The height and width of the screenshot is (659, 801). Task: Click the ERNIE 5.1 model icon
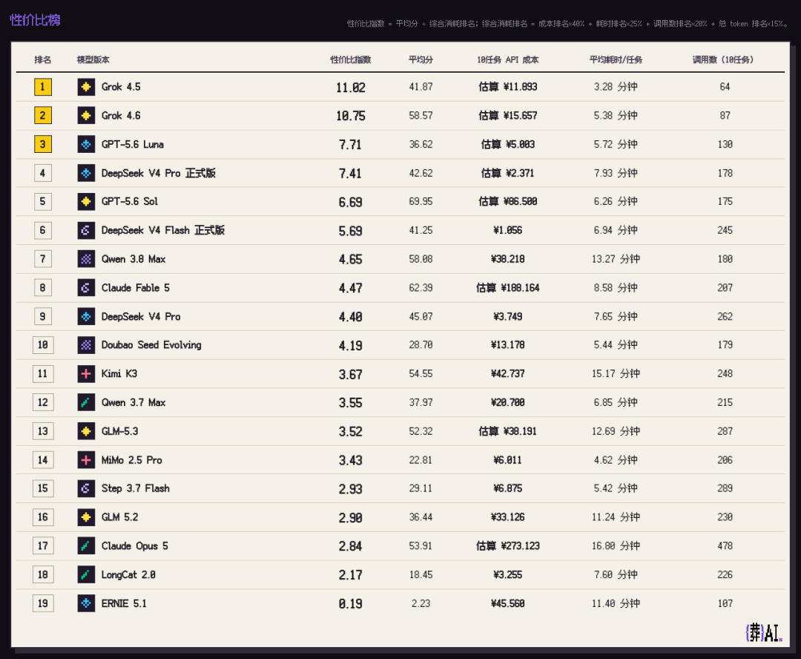pyautogui.click(x=86, y=603)
